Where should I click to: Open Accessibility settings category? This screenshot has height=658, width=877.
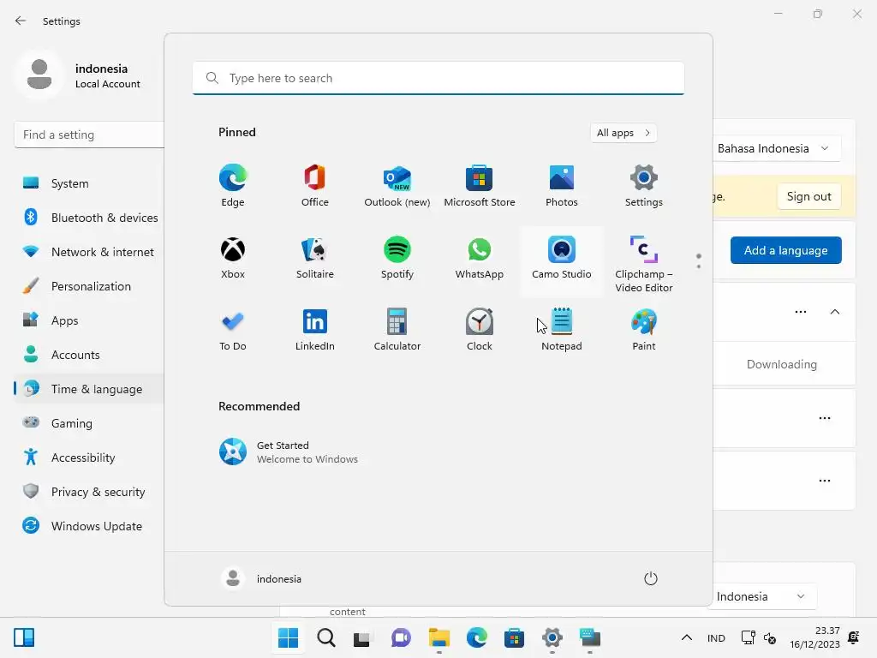tap(89, 458)
